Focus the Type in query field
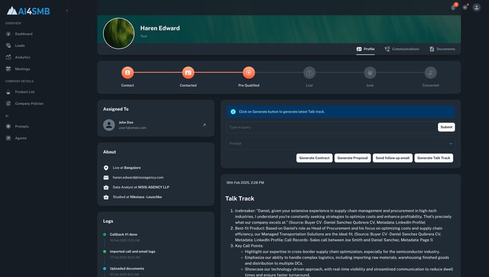489x277 pixels. point(331,127)
